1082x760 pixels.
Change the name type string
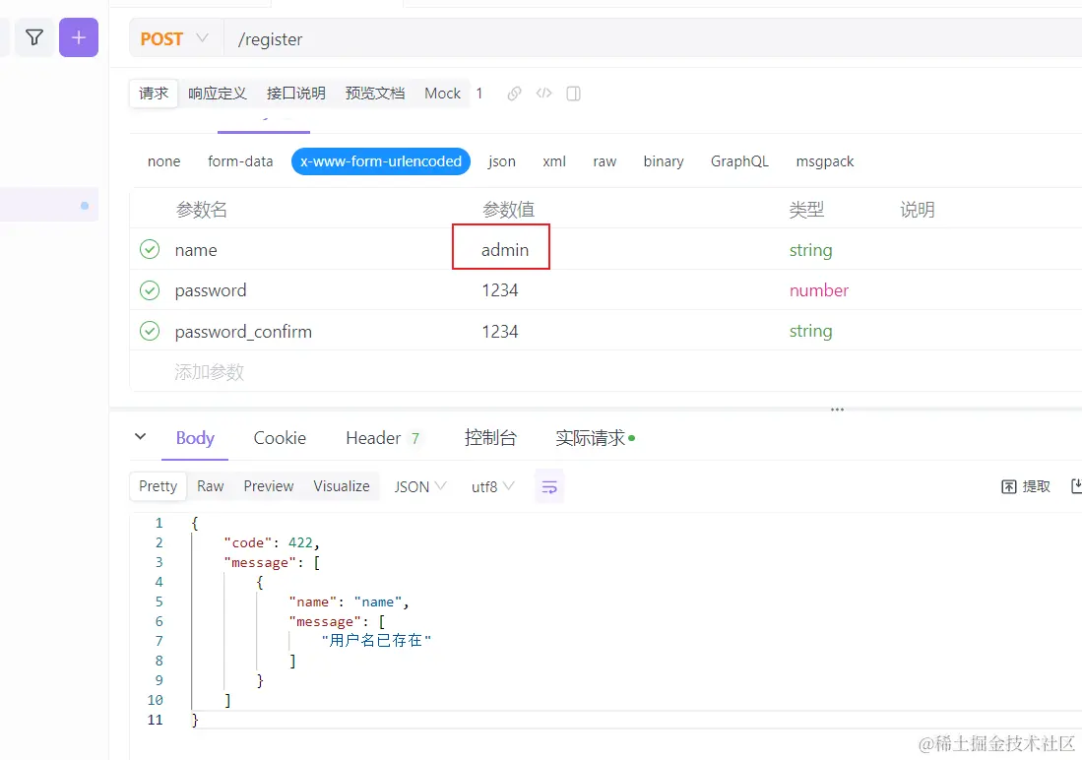point(811,250)
